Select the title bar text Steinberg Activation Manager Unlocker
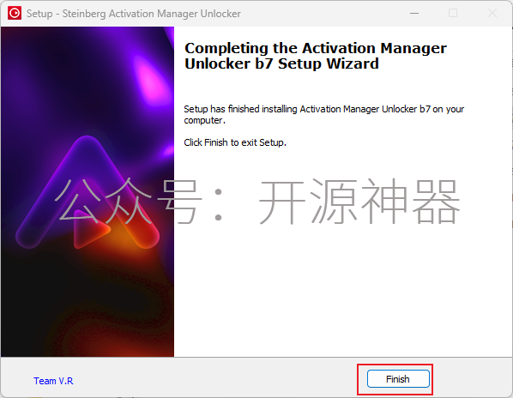The width and height of the screenshot is (513, 398). click(x=152, y=14)
